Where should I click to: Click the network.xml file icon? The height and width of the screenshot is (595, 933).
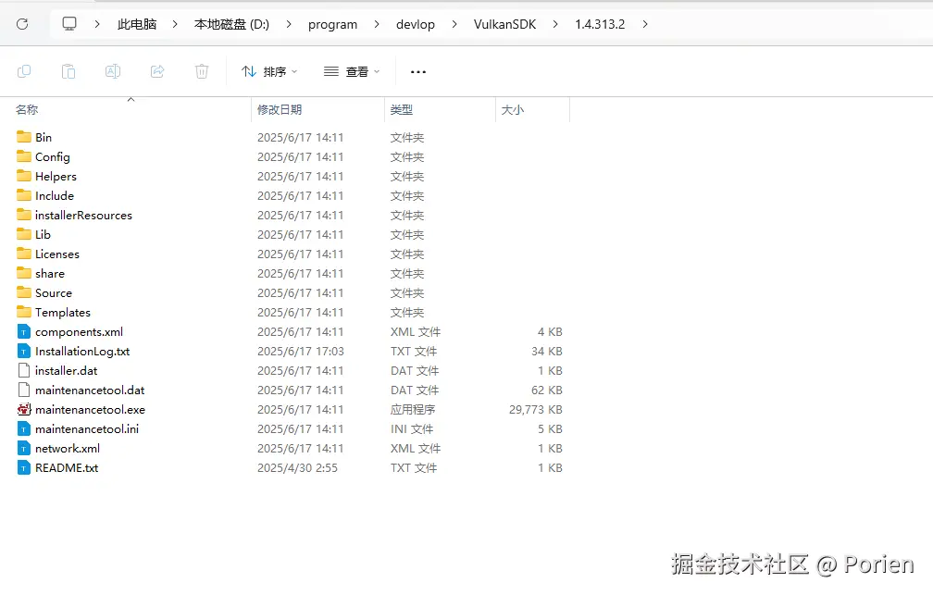[24, 449]
